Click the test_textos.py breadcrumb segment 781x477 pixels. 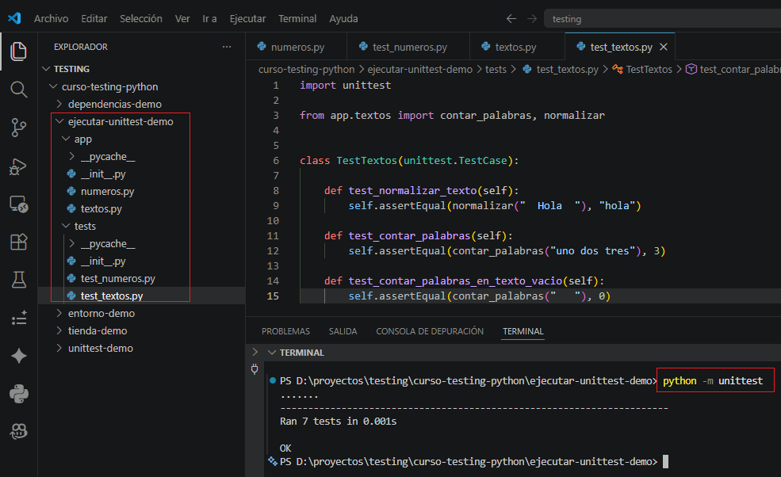(567, 69)
